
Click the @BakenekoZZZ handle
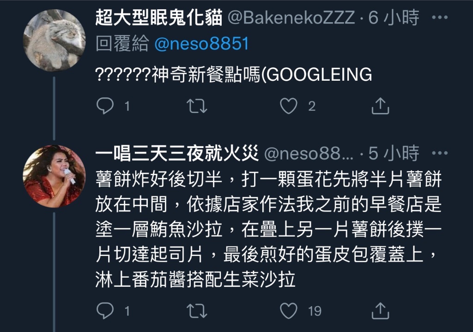click(291, 18)
